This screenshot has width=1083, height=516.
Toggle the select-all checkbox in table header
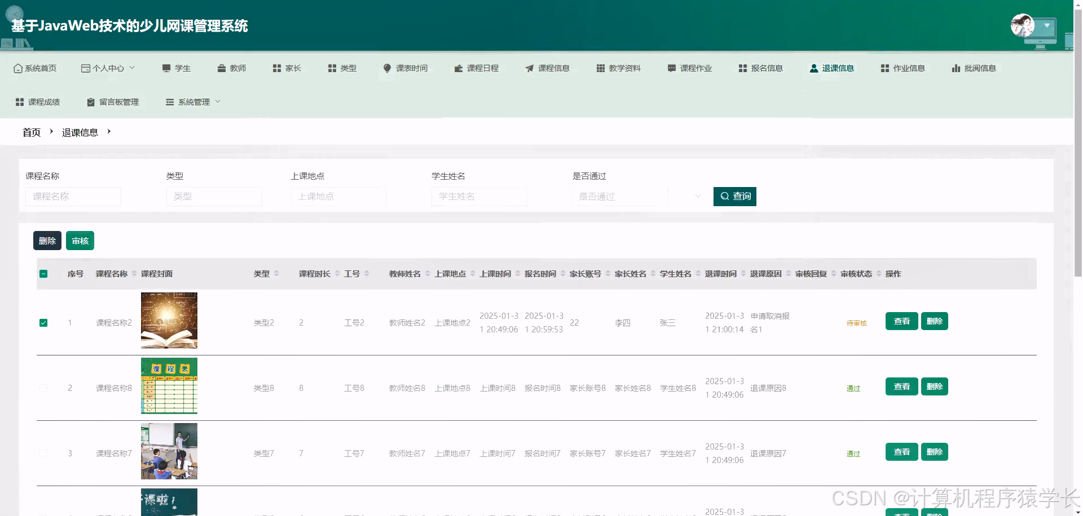[x=43, y=274]
